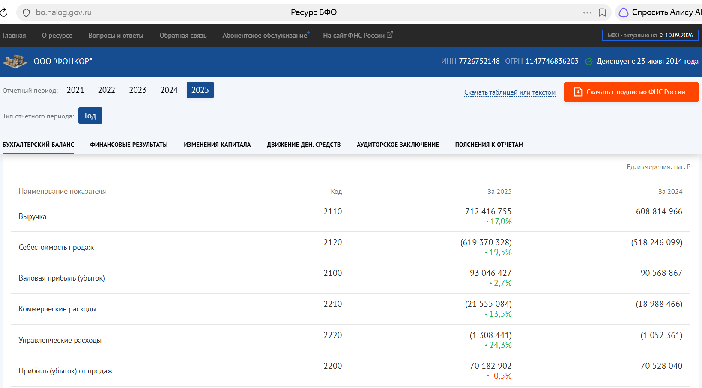This screenshot has width=702, height=388.
Task: Reload the page with the refresh icon
Action: tap(3, 12)
